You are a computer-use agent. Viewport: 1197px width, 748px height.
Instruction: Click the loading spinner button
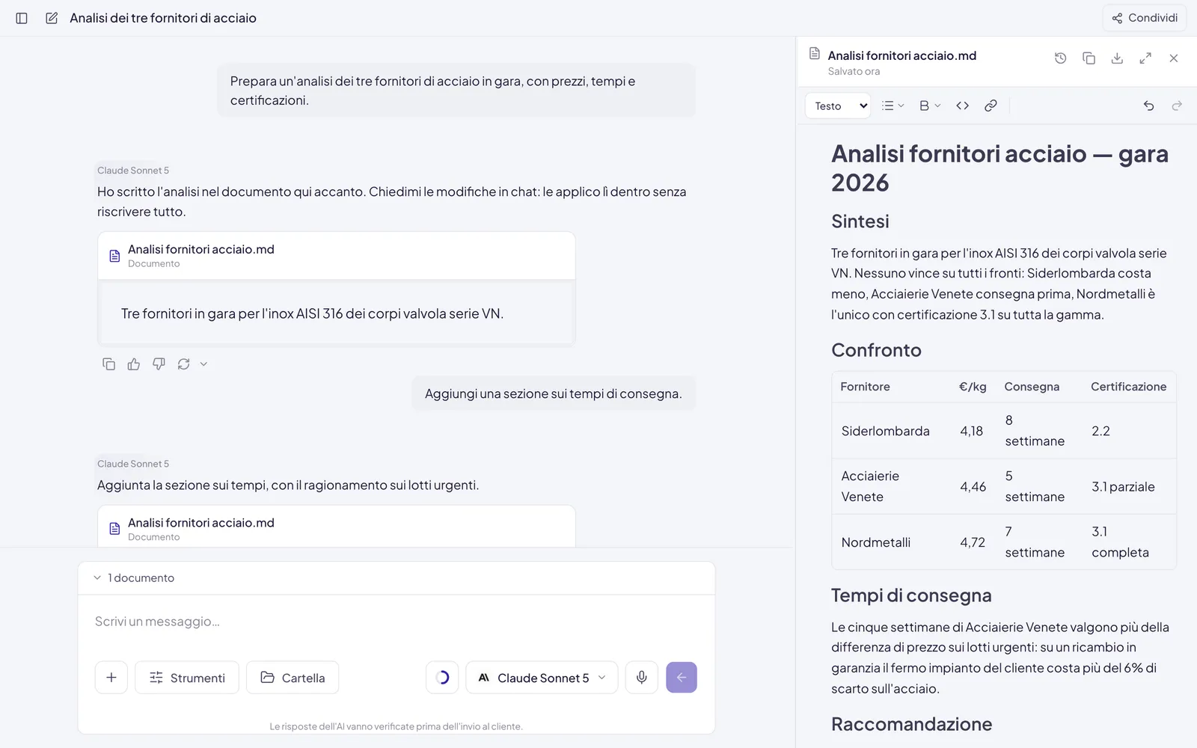pos(442,678)
